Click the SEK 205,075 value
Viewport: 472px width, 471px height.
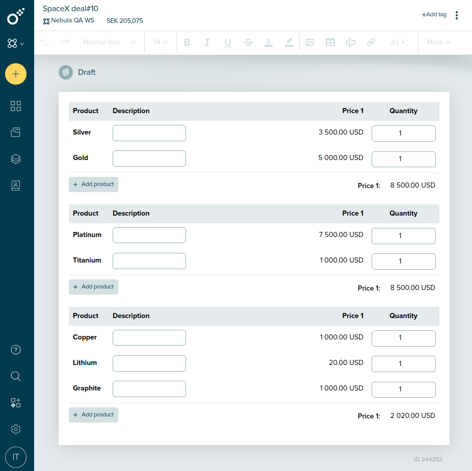tap(124, 21)
